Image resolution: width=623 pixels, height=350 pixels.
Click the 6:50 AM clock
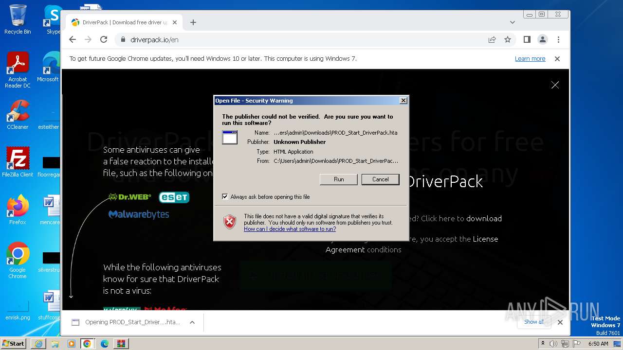point(598,344)
